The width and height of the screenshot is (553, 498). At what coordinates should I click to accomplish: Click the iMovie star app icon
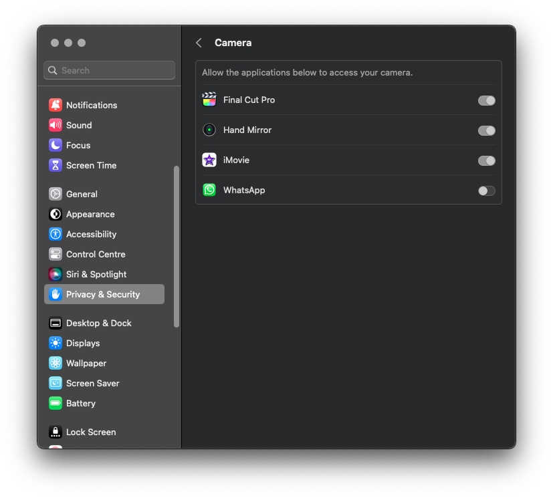(209, 160)
